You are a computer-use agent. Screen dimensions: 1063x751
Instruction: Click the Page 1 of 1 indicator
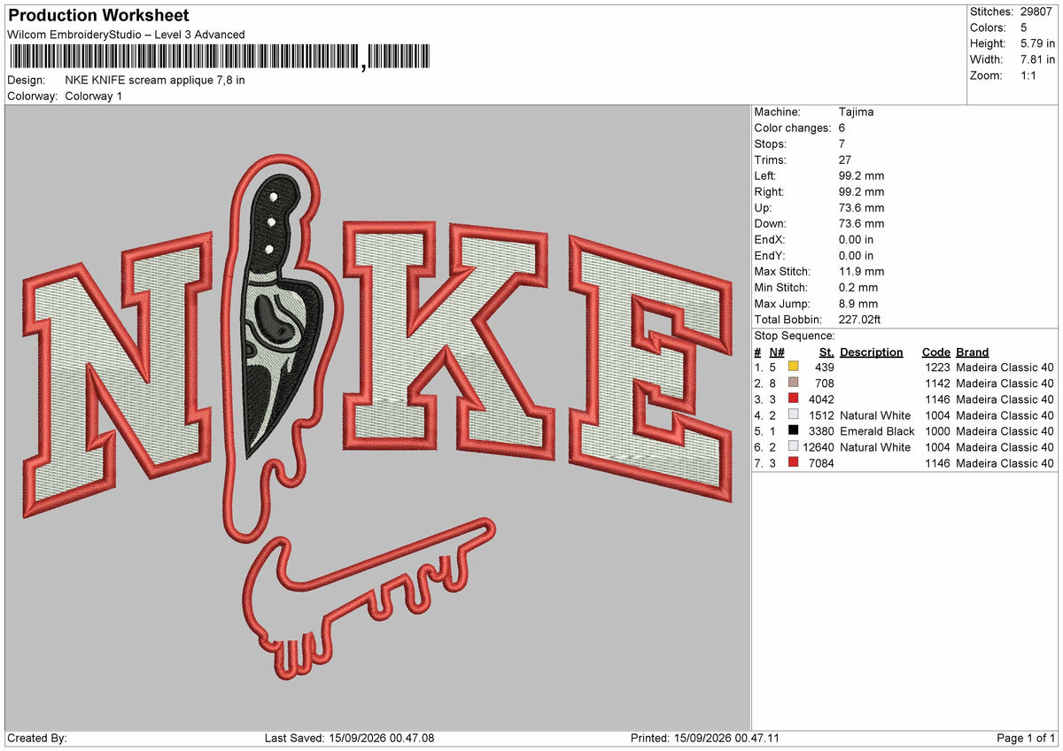1026,738
